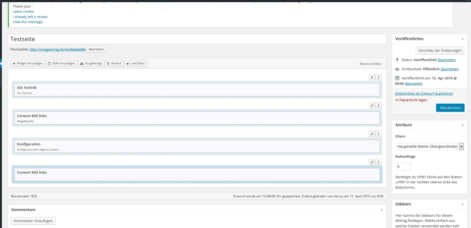Open wrench settings for Konfiguration row

coord(372,134)
